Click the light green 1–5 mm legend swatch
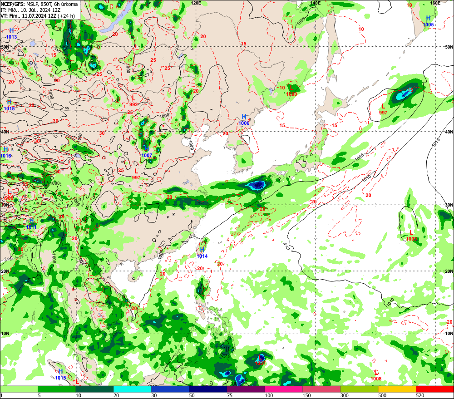 (x=19, y=389)
